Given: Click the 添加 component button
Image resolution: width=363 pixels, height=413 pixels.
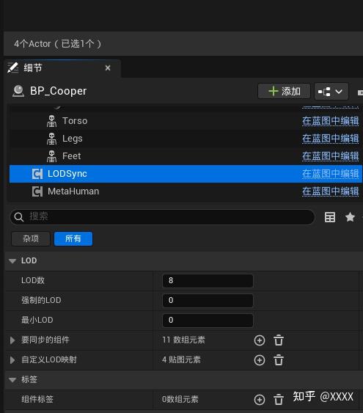Looking at the screenshot, I should [x=284, y=91].
